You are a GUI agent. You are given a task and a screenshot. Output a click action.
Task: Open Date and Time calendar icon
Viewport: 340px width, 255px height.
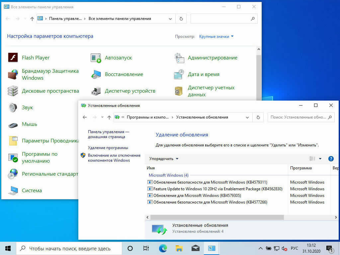pyautogui.click(x=179, y=74)
